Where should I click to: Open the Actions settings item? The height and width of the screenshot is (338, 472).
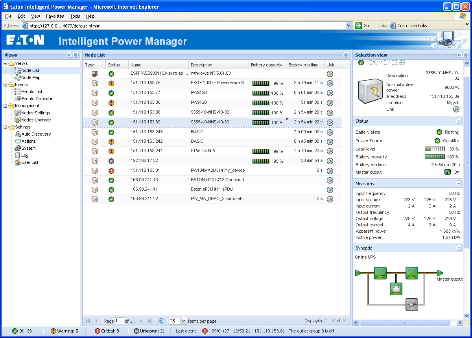28,141
